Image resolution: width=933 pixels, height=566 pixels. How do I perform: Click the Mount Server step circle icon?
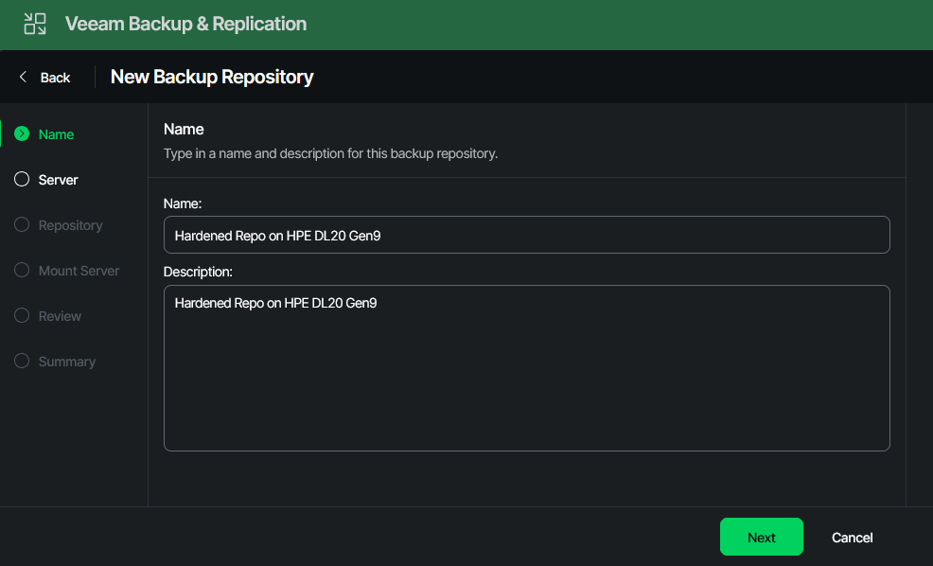(22, 271)
